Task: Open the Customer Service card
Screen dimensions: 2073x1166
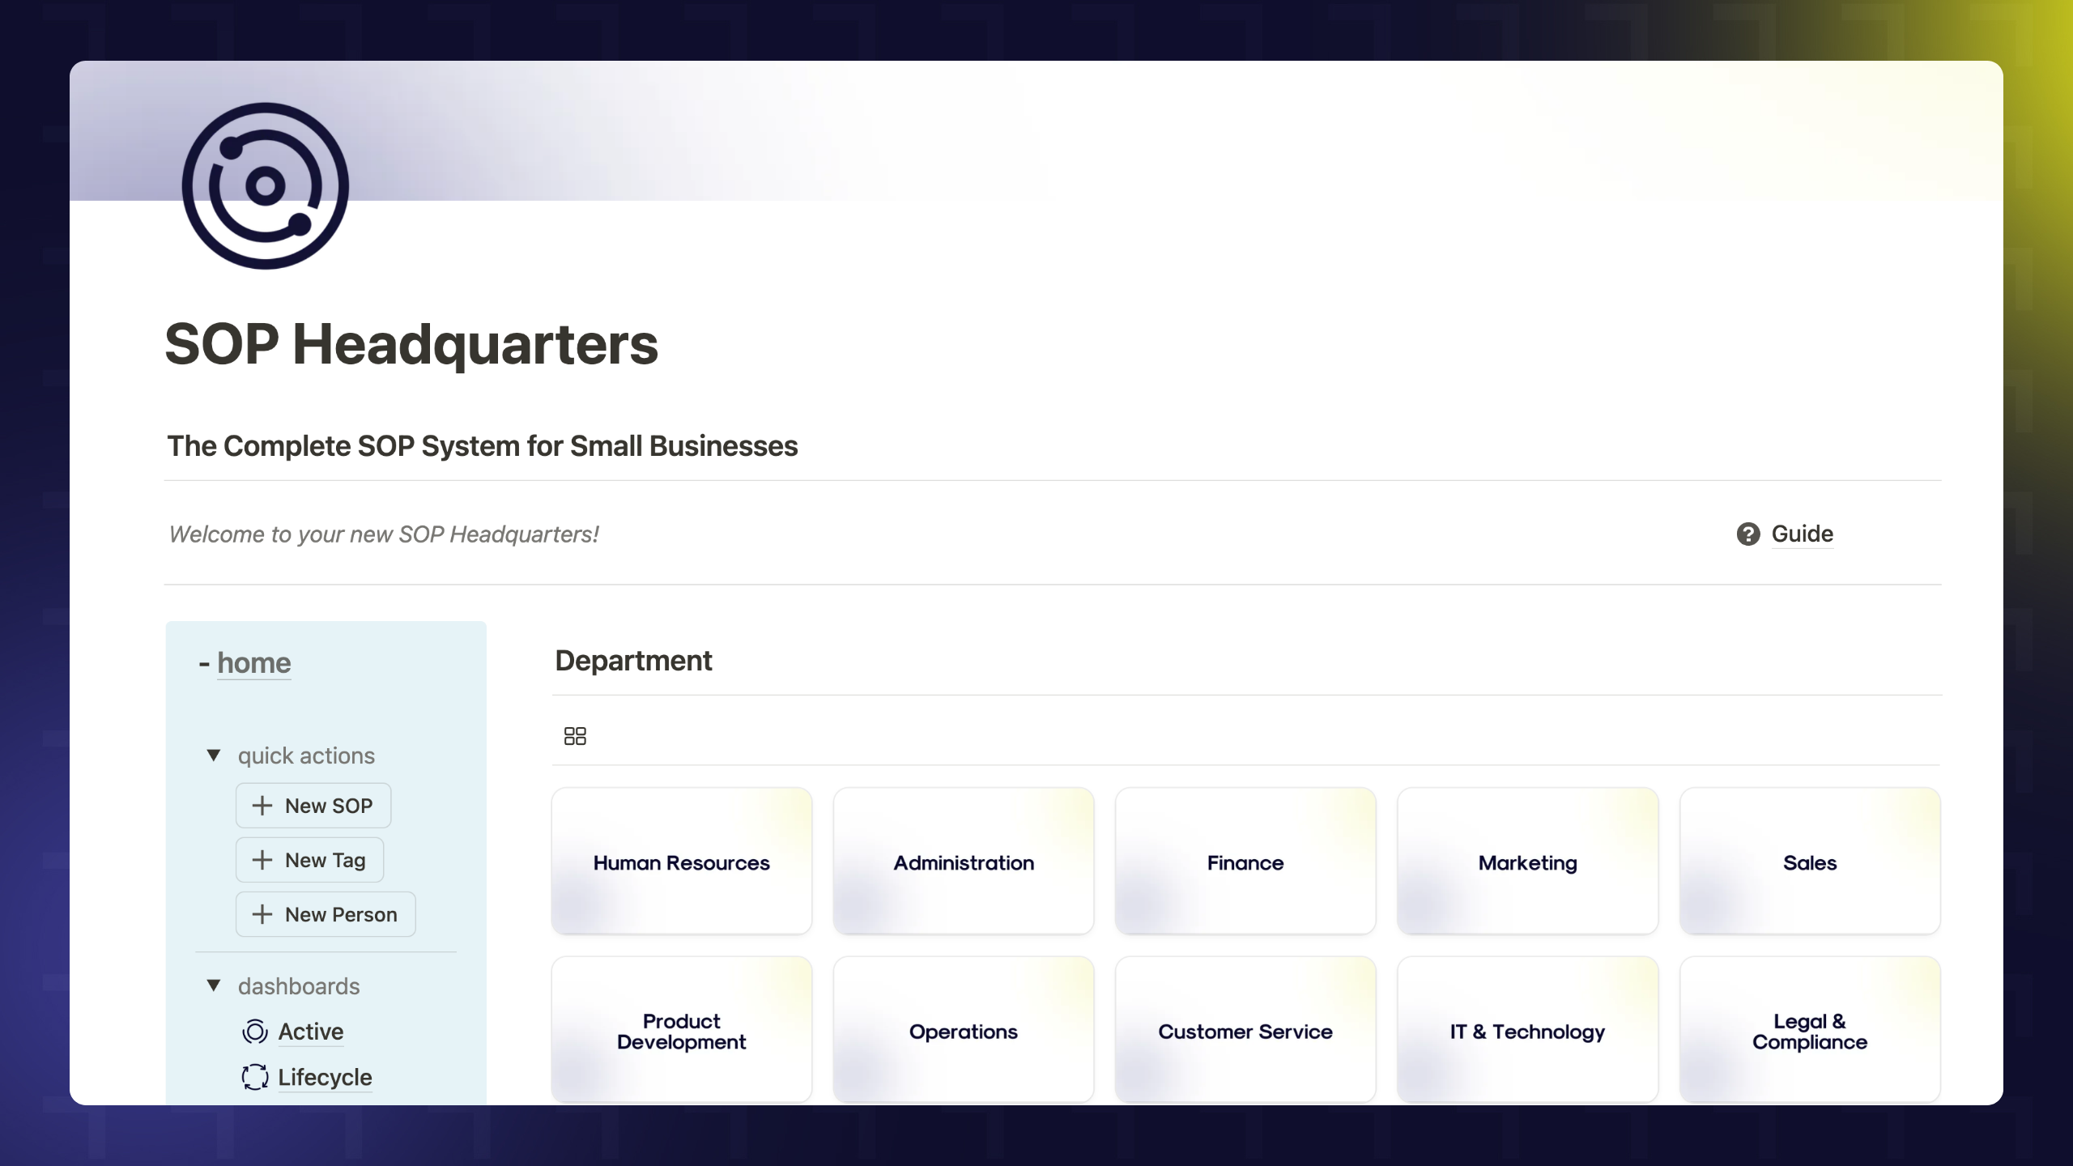Action: pos(1245,1031)
